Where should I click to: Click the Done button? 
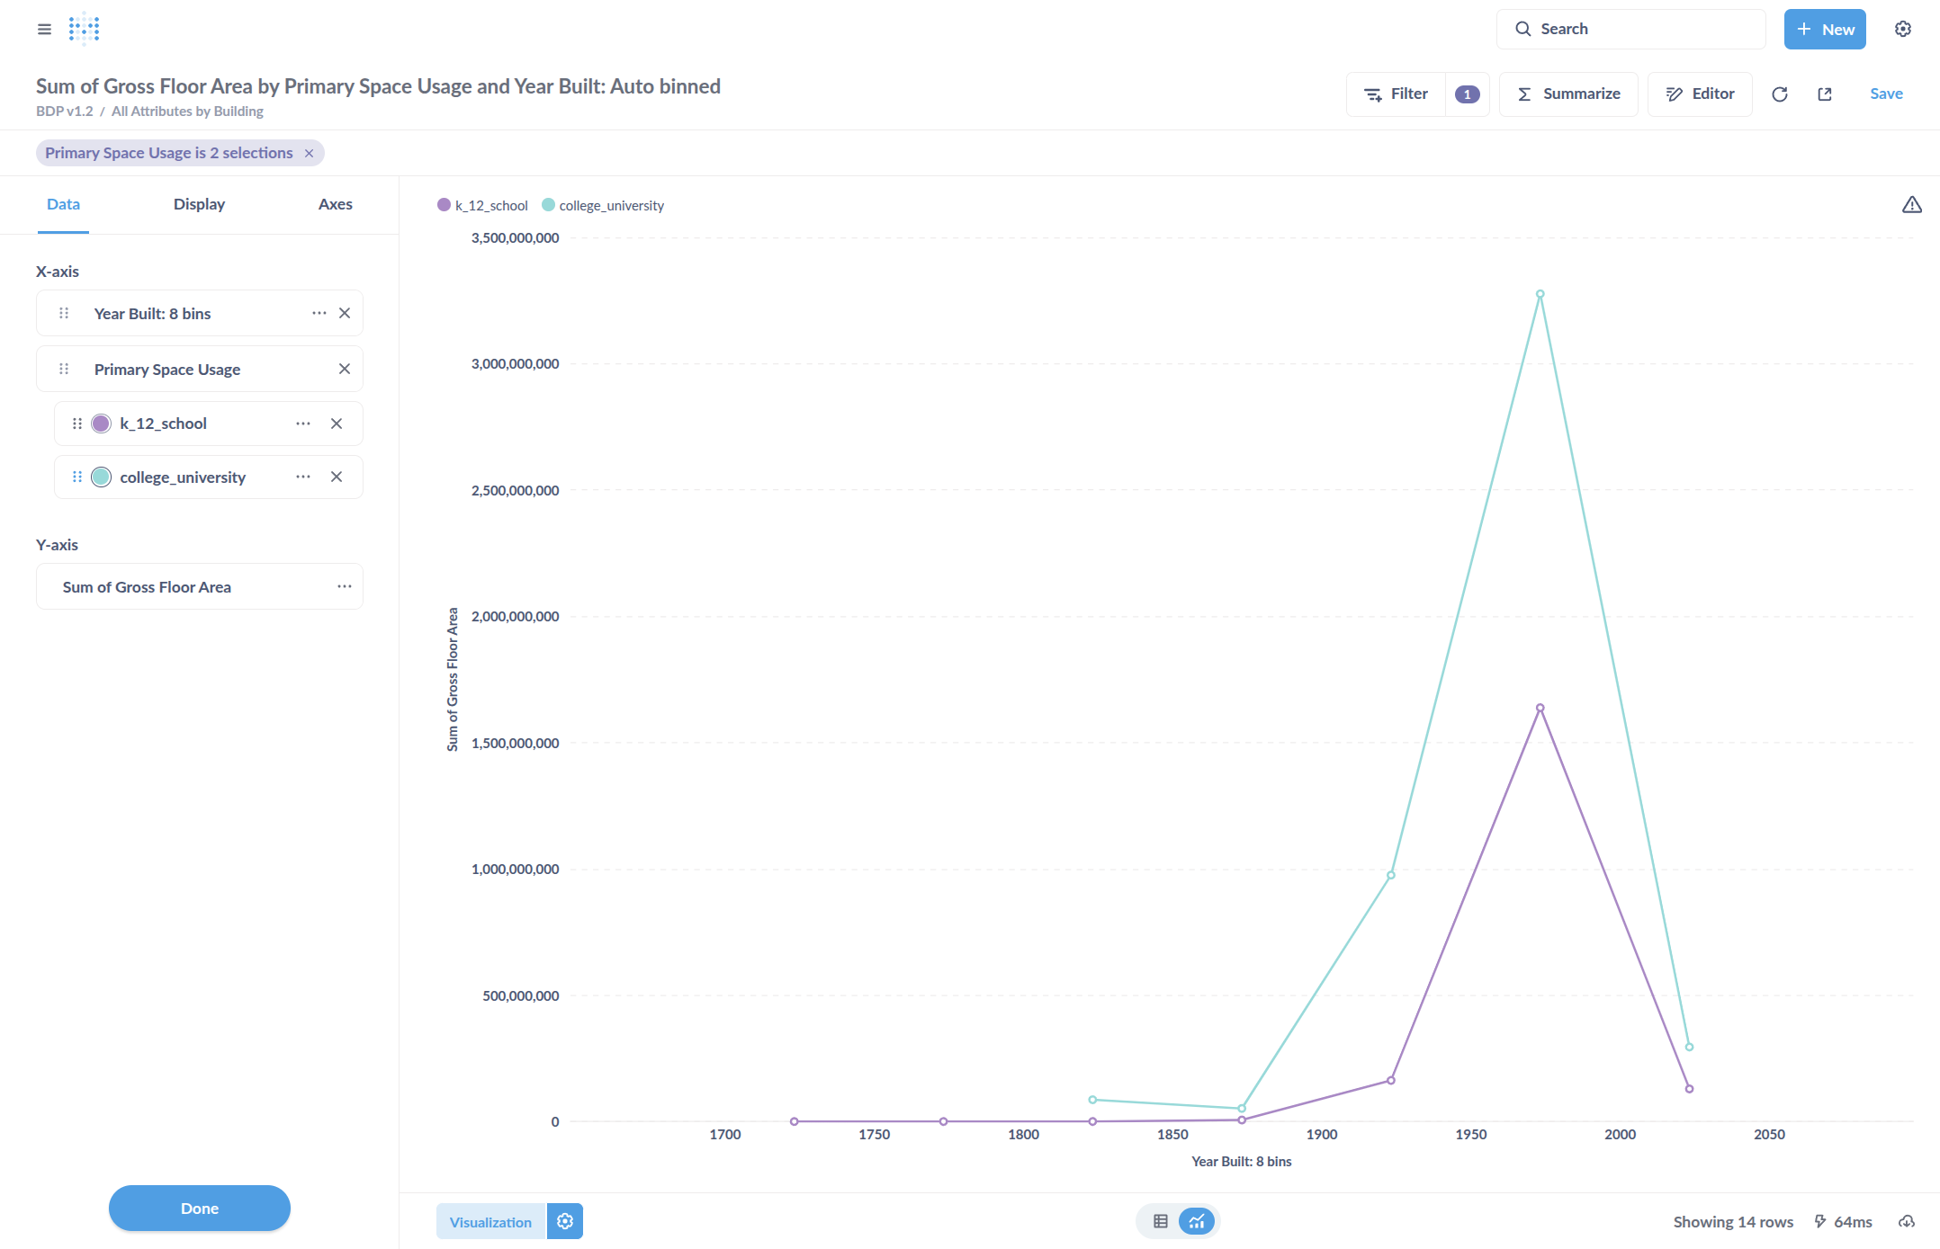point(199,1208)
